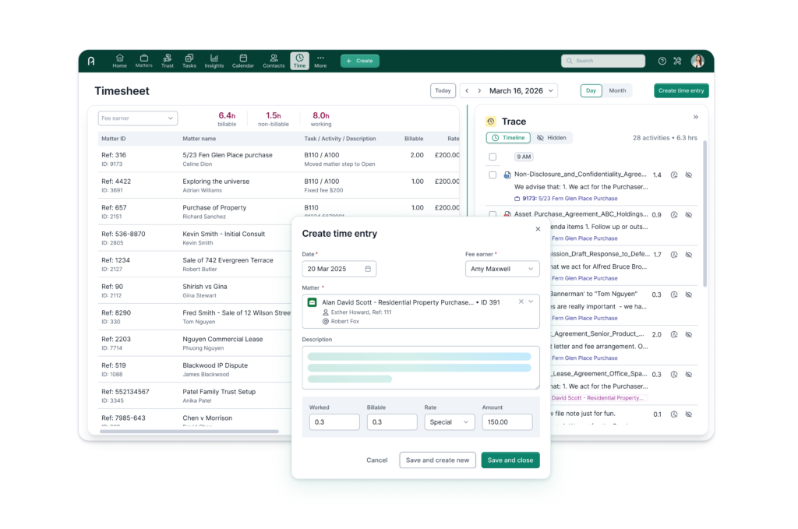
Task: Open the More menu in navigation
Action: [x=320, y=61]
